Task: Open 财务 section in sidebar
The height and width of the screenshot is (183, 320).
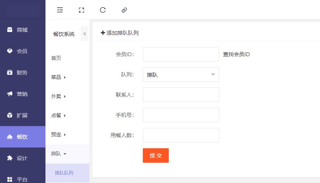Action: 22,73
